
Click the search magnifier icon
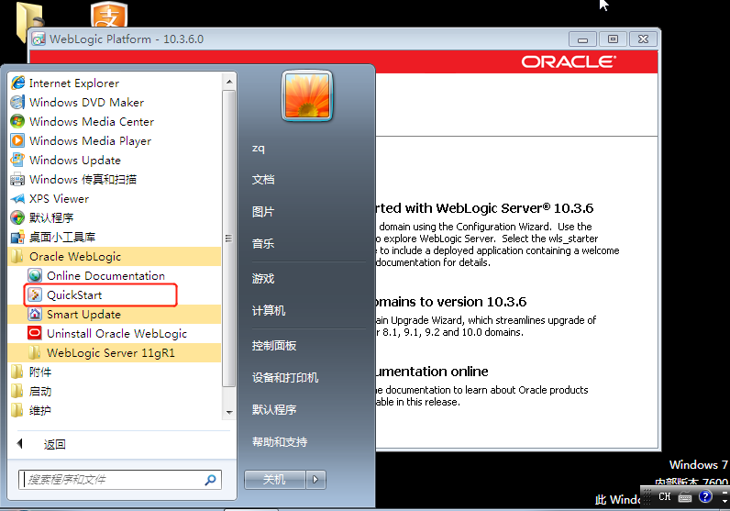pos(210,480)
